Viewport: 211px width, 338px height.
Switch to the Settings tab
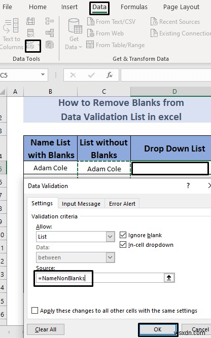(x=42, y=203)
